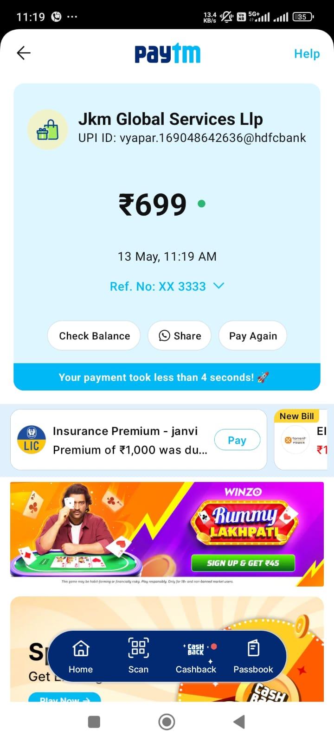Click Sign Up & Get ₹45 button

[x=243, y=563]
